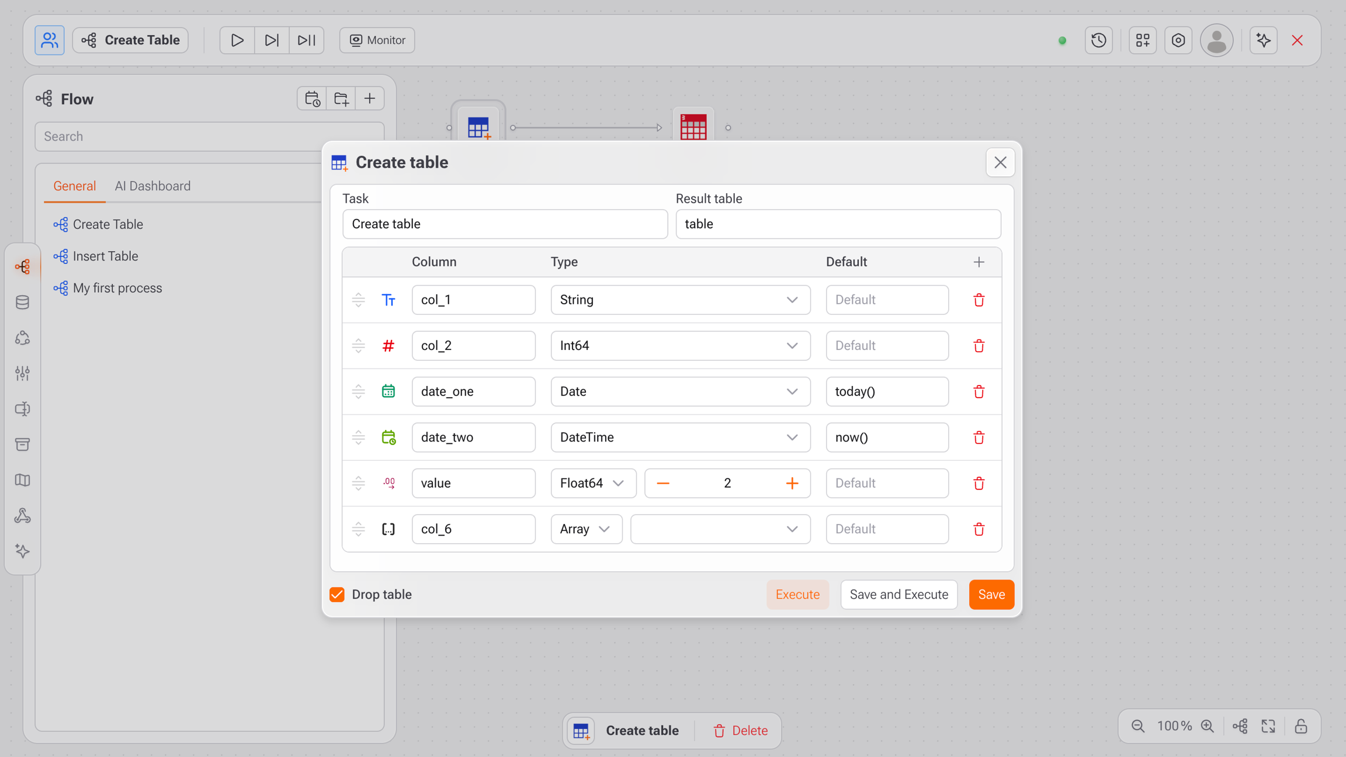The image size is (1346, 757).
Task: Click the add folder icon in Flow panel
Action: point(341,99)
